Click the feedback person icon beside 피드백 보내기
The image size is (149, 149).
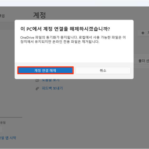[x=37, y=89]
